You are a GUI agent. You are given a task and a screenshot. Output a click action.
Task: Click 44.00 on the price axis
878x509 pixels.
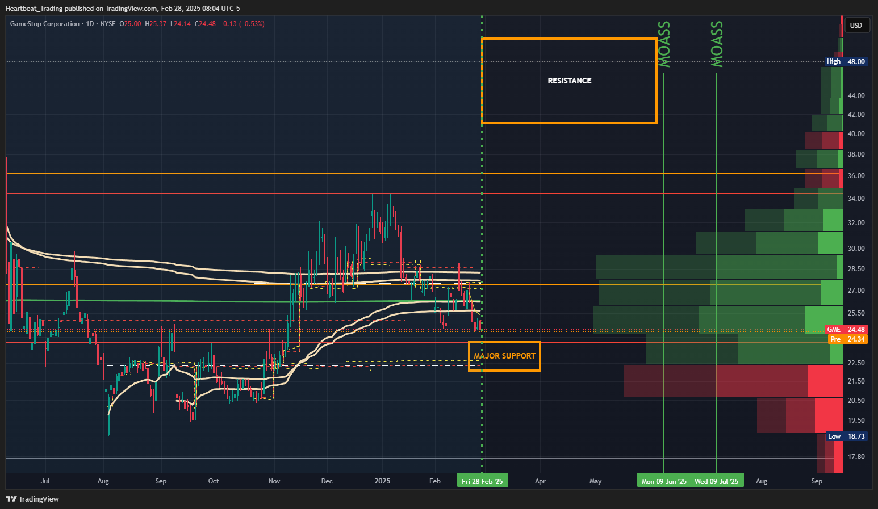point(856,96)
